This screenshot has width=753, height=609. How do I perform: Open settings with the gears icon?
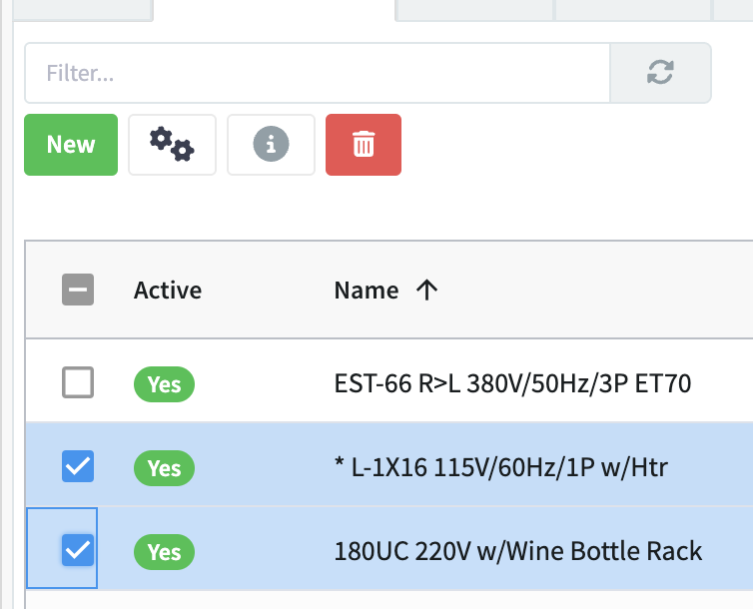pos(173,145)
